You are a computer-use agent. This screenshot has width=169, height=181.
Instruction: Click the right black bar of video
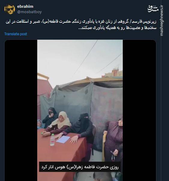(139, 110)
